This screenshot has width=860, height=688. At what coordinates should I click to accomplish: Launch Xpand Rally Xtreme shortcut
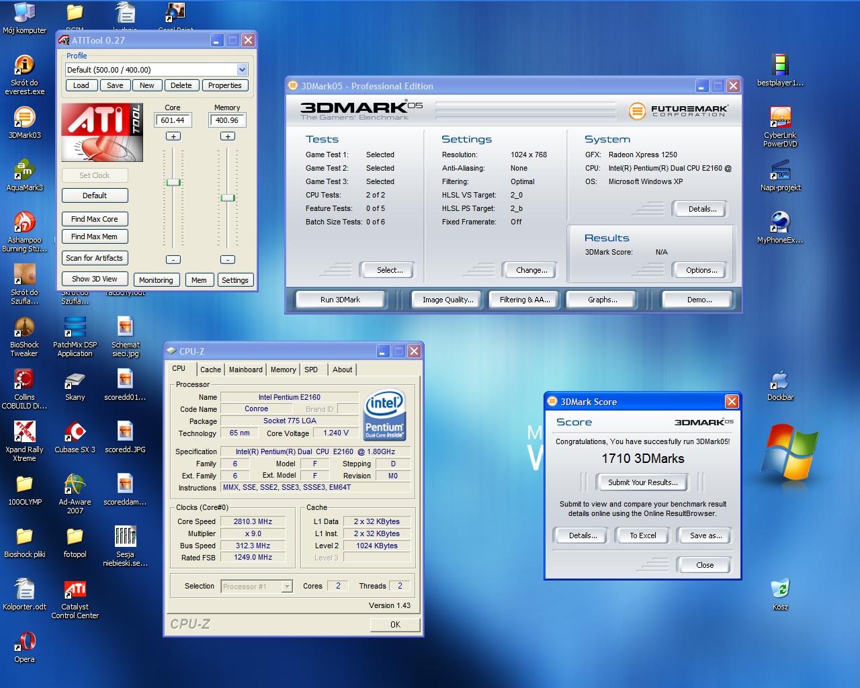24,441
